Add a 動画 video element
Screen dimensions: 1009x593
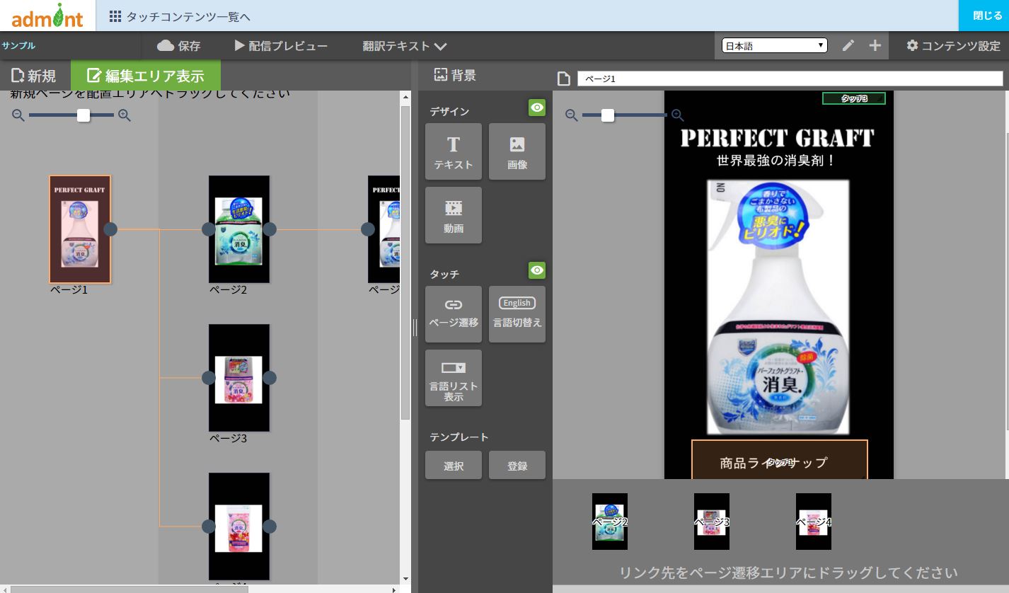454,215
